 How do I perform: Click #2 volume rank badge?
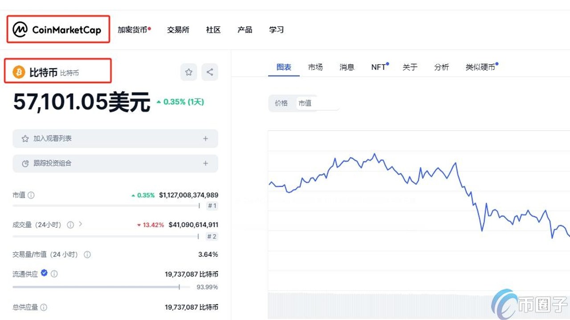[x=212, y=236]
